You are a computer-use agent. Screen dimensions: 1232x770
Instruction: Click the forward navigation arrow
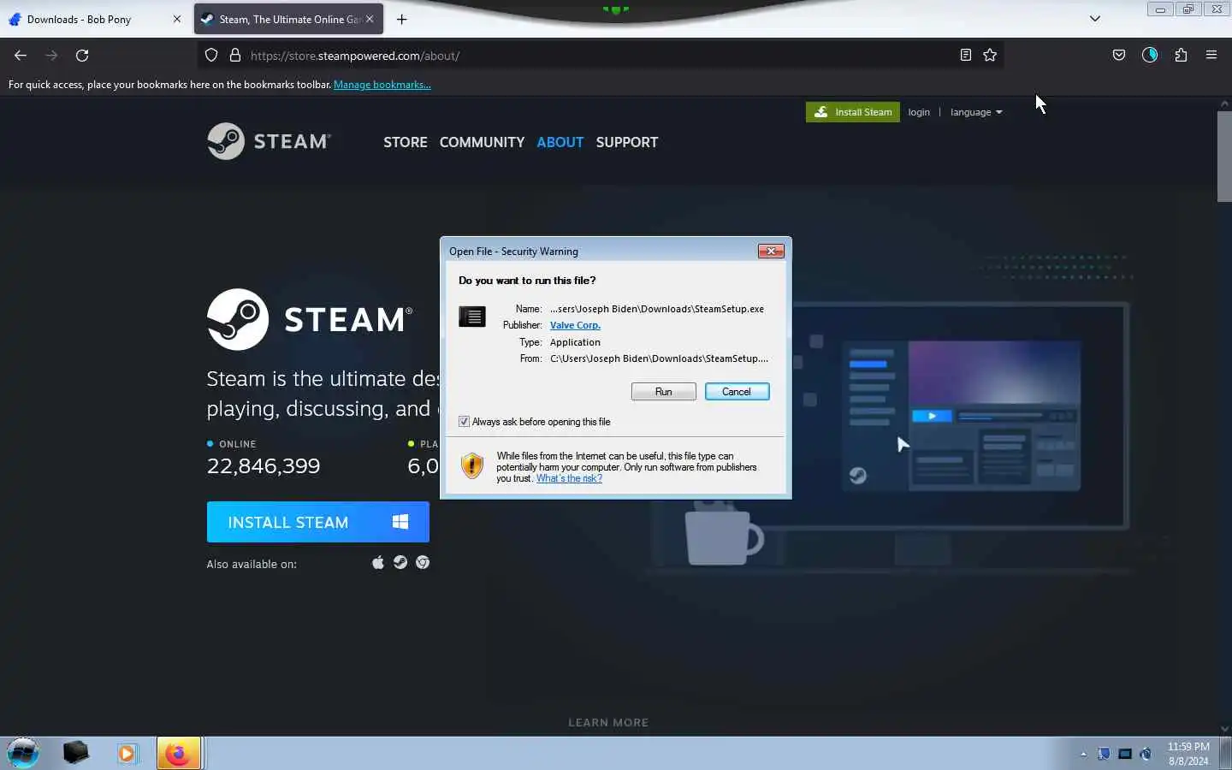click(51, 56)
